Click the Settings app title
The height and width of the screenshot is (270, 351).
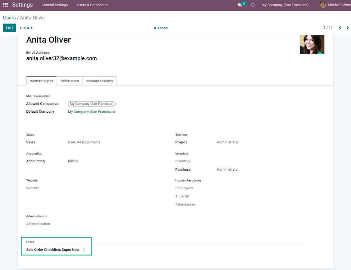click(22, 5)
